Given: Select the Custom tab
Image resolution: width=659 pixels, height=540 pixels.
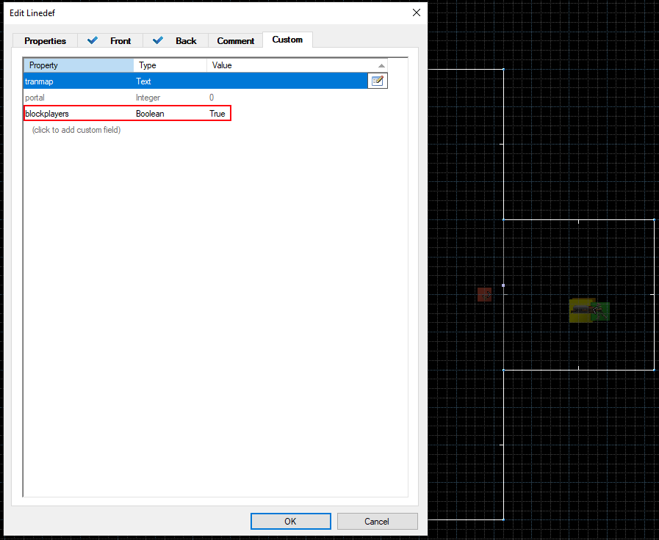Looking at the screenshot, I should click(x=287, y=40).
